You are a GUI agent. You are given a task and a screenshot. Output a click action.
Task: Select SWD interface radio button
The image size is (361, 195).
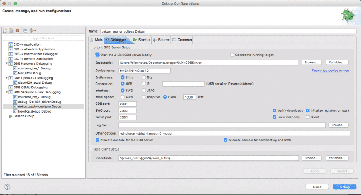coord(122,91)
